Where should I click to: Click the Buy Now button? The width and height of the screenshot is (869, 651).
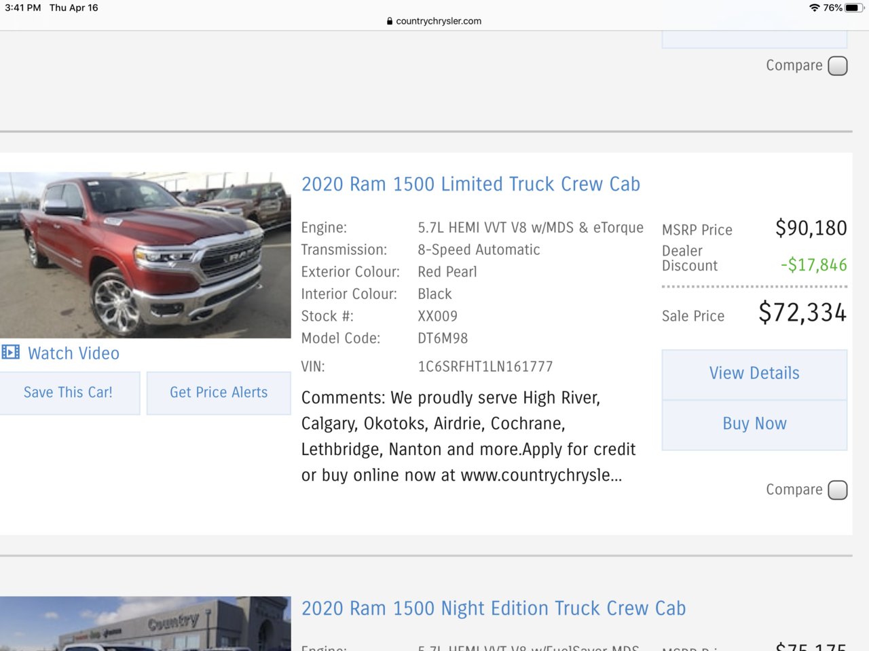pyautogui.click(x=754, y=425)
